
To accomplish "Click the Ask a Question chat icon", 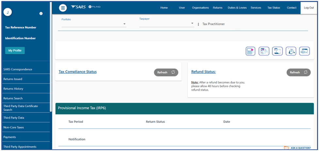I will [286, 148].
